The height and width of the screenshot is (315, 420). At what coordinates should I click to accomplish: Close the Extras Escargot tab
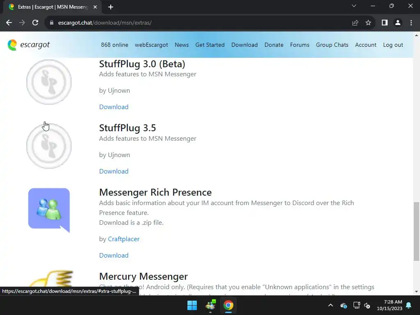click(95, 7)
